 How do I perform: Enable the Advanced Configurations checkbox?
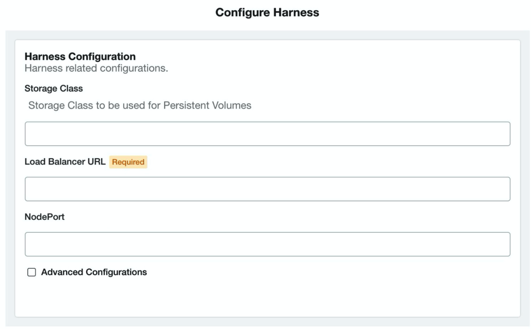[x=31, y=272]
